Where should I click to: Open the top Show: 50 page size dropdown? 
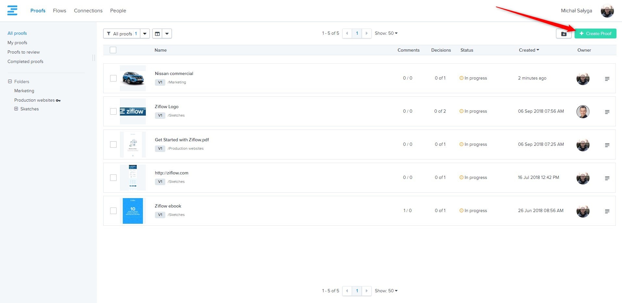[386, 33]
